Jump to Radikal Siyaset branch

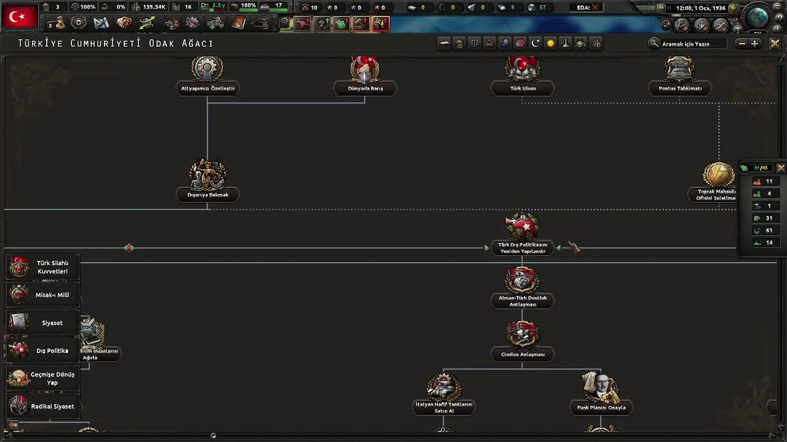(x=43, y=406)
